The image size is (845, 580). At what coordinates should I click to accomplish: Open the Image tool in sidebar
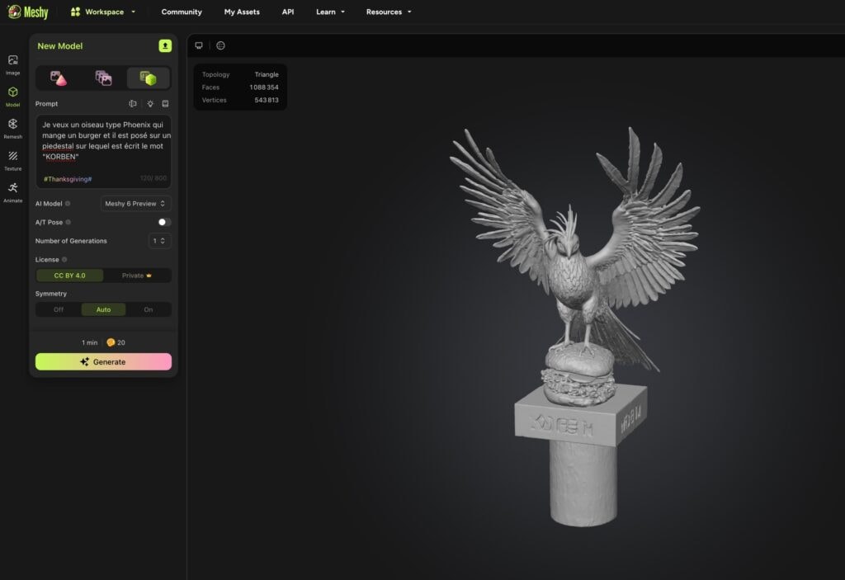coord(12,64)
